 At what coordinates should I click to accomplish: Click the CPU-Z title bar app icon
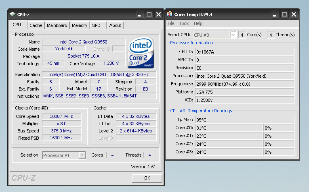pyautogui.click(x=13, y=14)
